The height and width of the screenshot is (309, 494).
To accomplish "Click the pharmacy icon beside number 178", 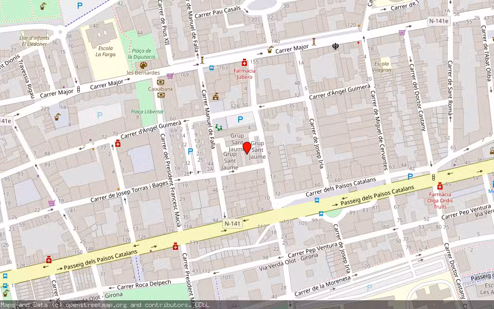I will [49, 260].
